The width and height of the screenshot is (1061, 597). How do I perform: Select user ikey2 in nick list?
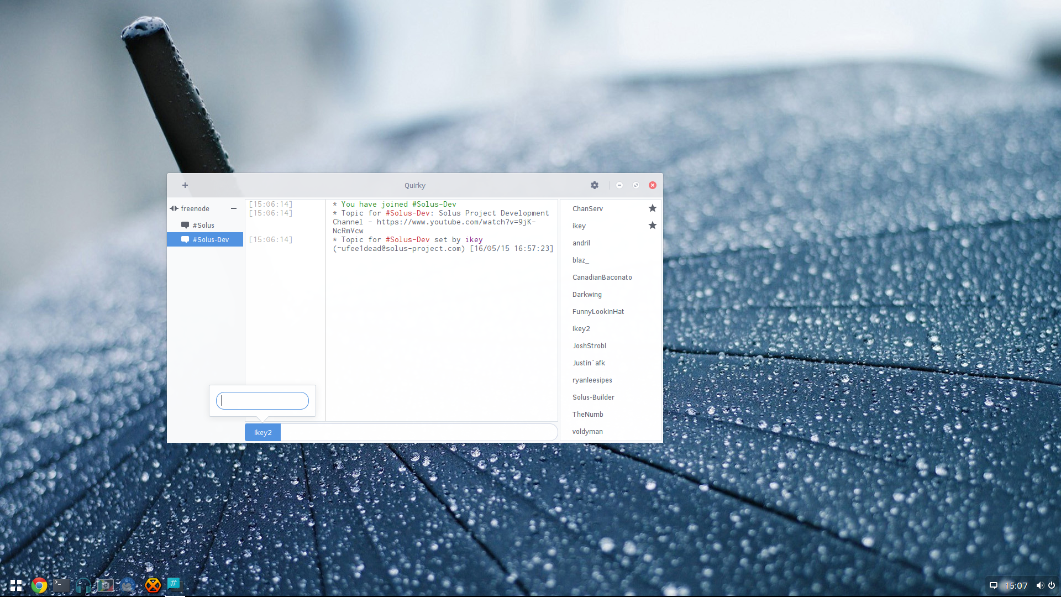coord(611,328)
